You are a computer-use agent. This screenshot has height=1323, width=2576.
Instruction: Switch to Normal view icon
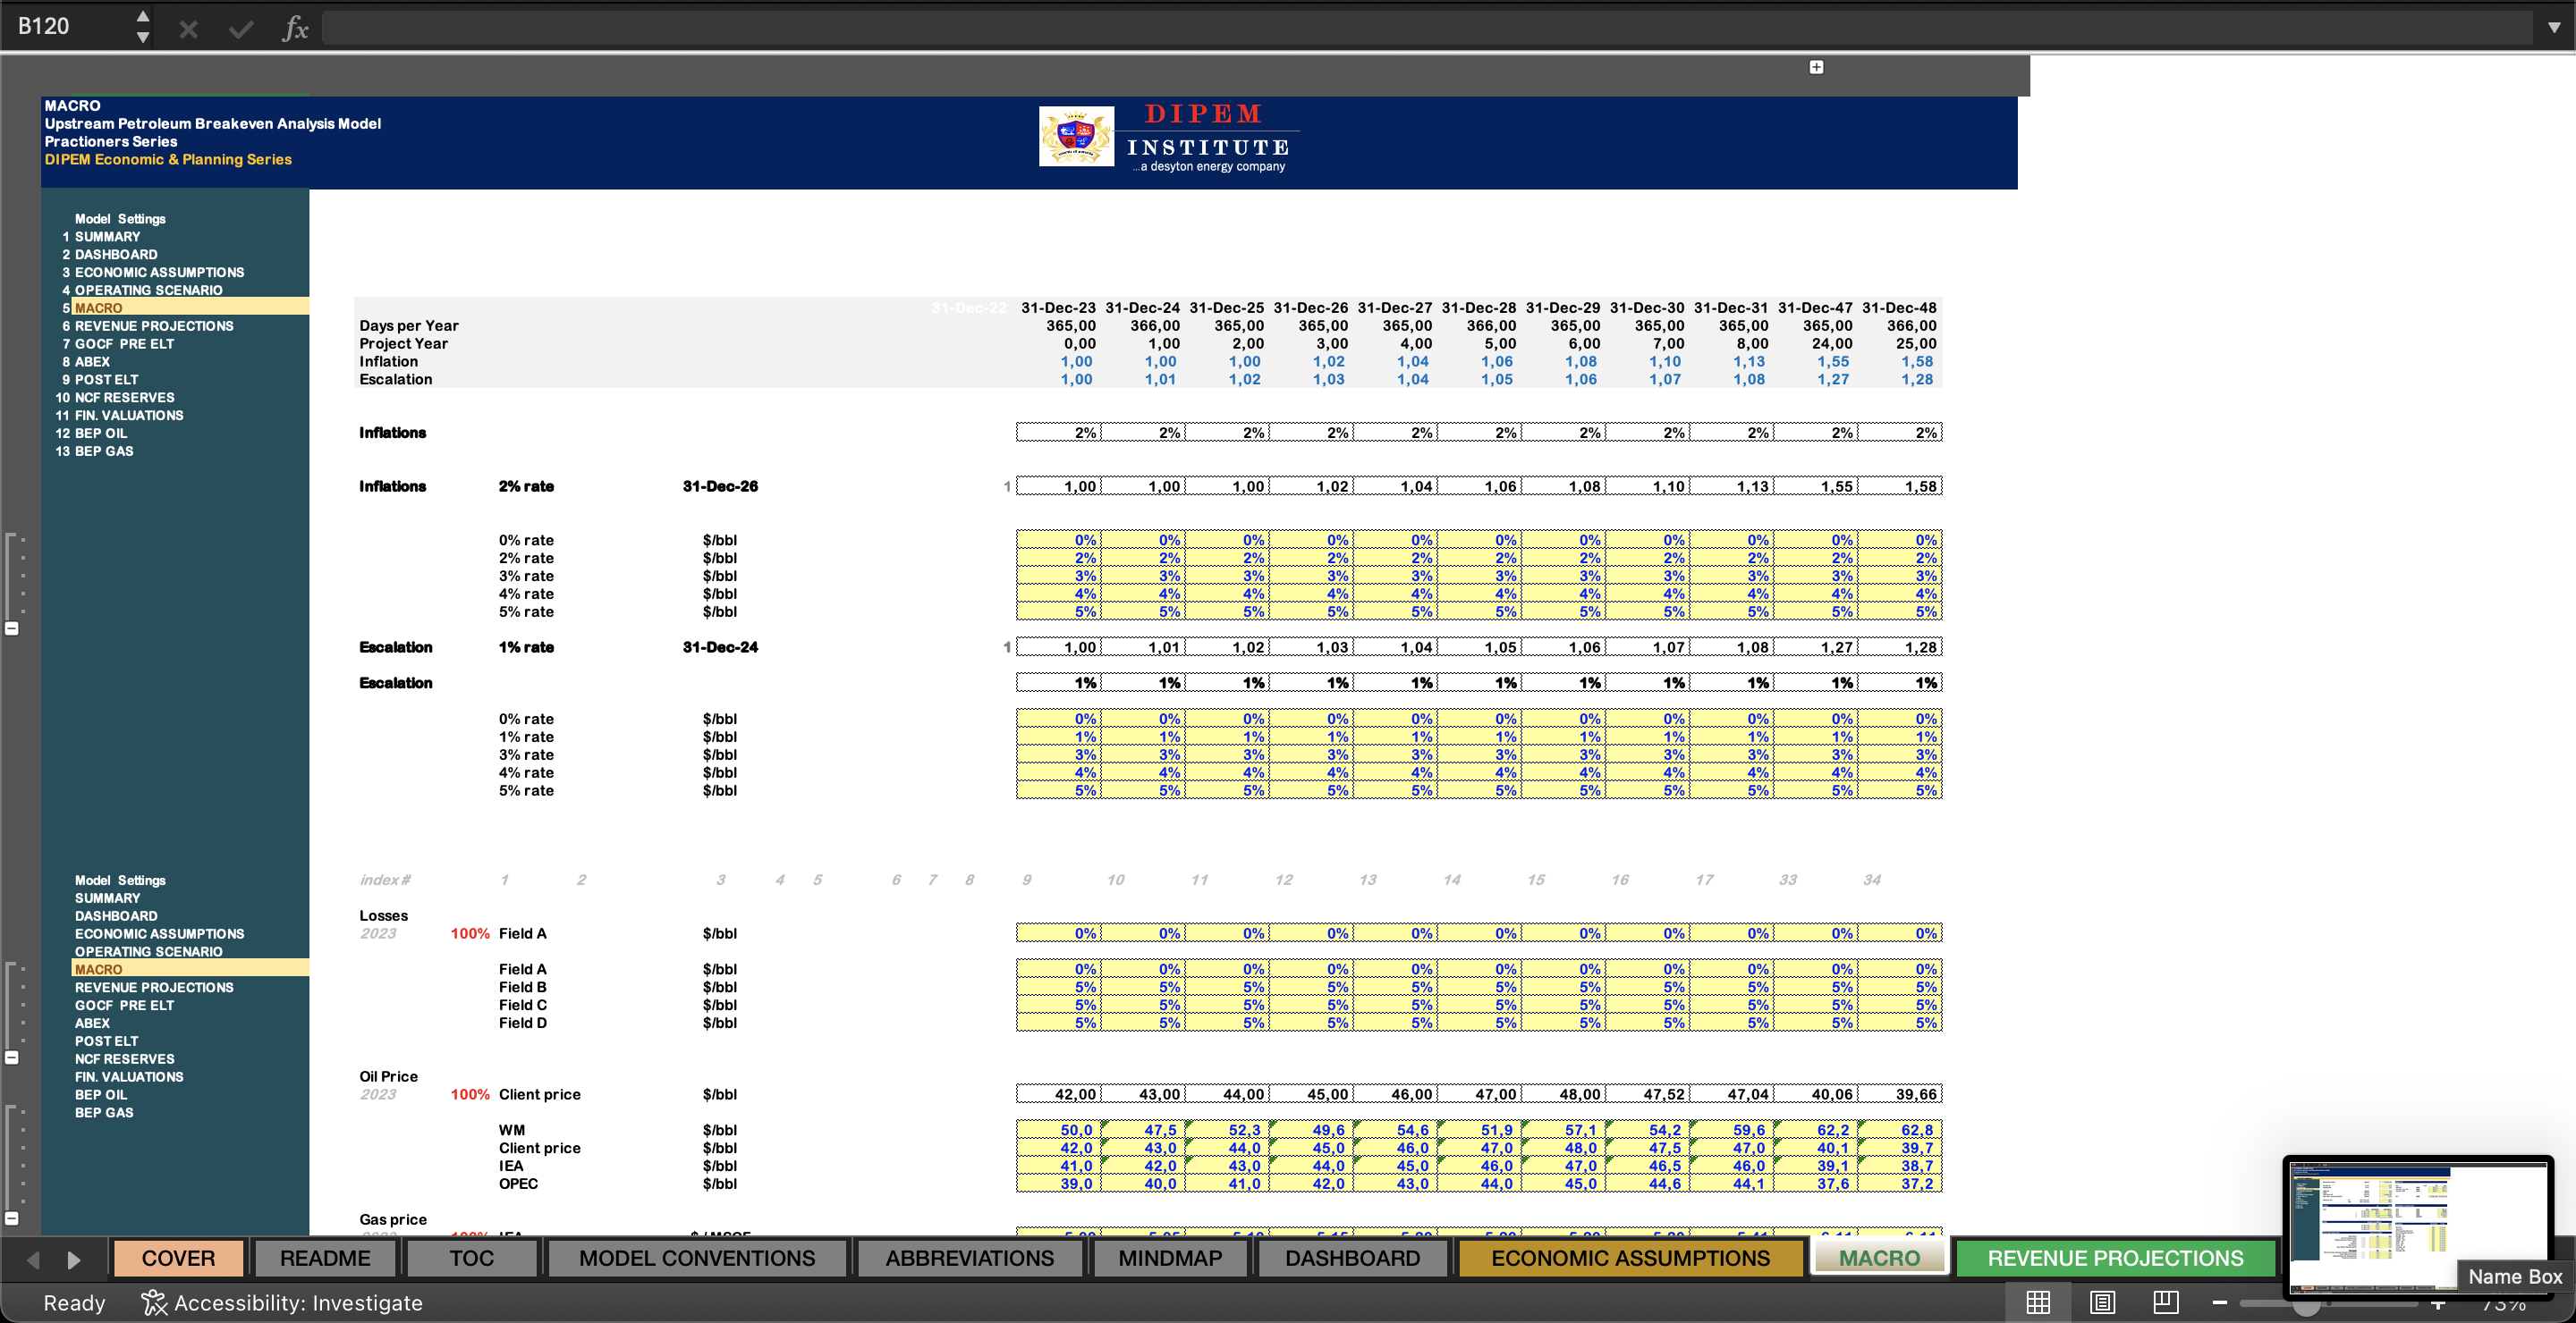[x=2038, y=1302]
